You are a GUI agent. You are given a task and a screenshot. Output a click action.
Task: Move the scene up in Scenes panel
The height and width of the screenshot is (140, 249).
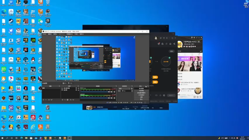click(x=49, y=100)
